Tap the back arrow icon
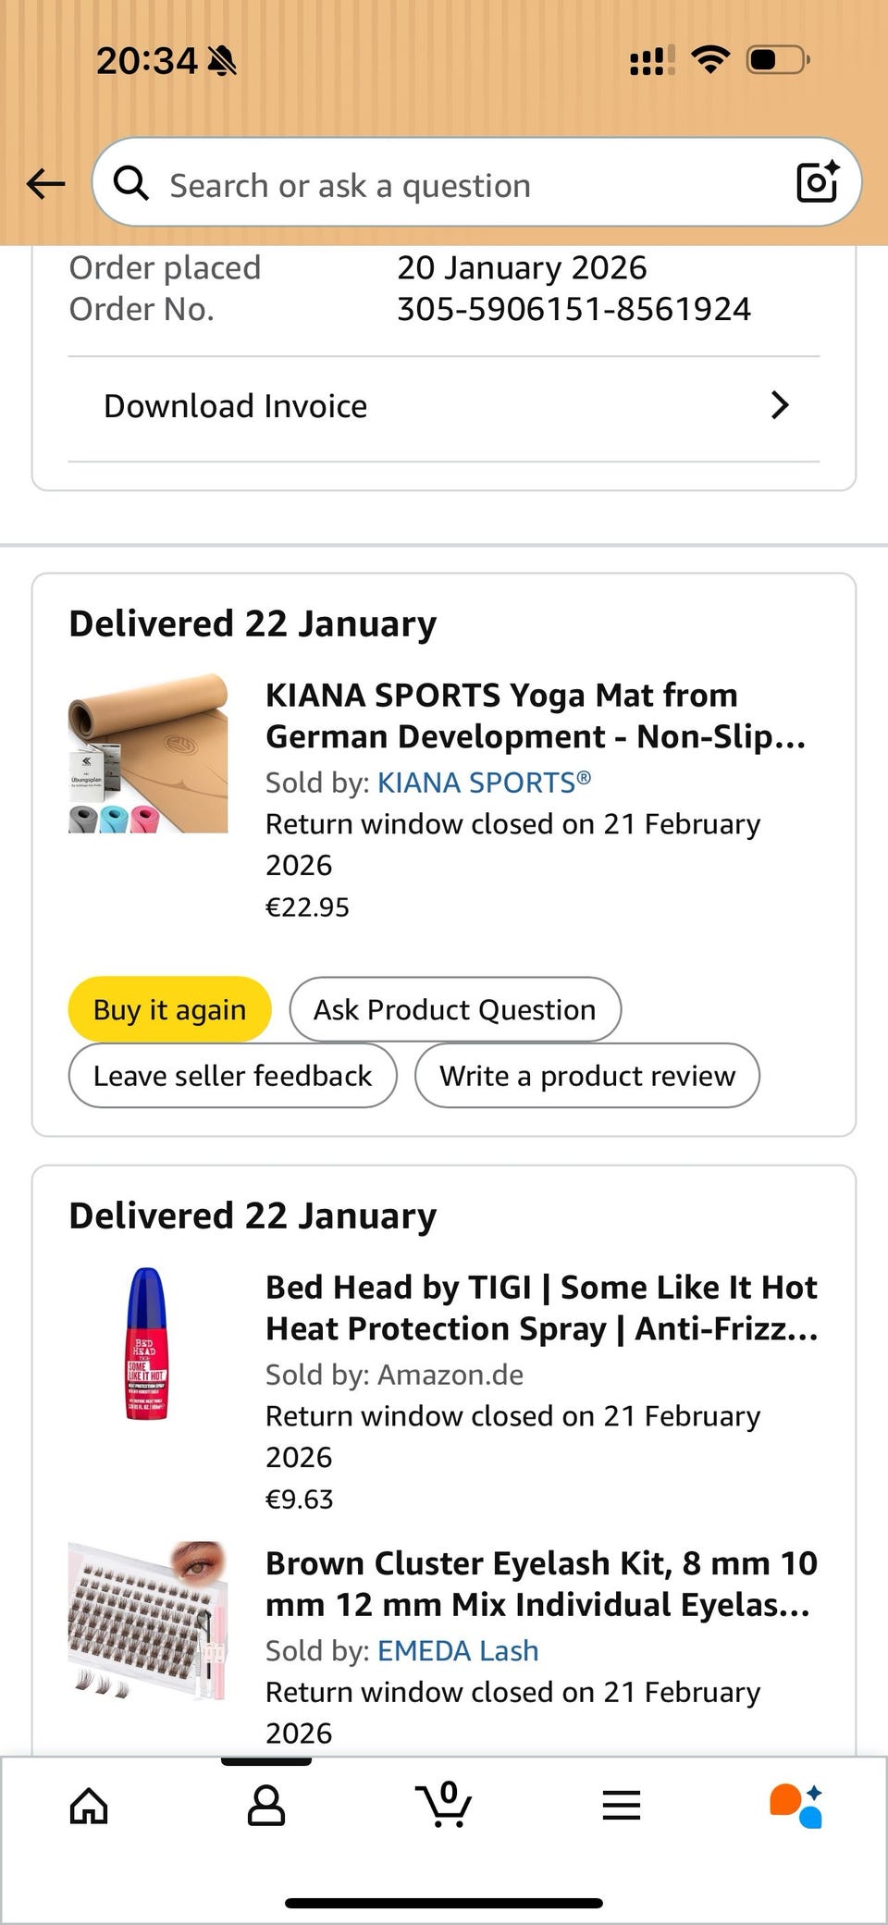Viewport: 888px width, 1925px height. (x=45, y=184)
